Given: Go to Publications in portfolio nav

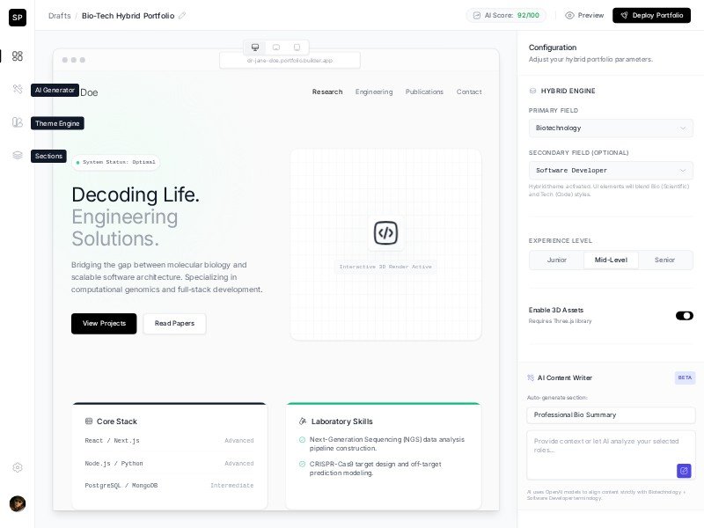Looking at the screenshot, I should coord(424,92).
